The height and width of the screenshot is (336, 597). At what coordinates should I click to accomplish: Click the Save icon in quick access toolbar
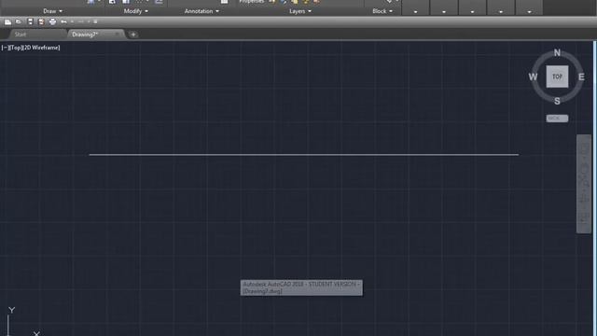[30, 21]
